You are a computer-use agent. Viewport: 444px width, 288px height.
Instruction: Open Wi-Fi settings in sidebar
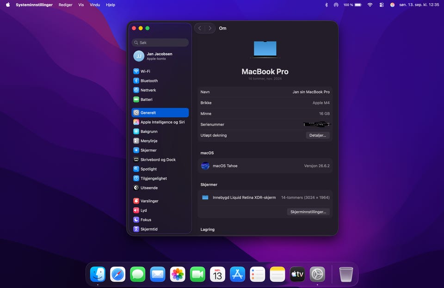[x=160, y=71]
